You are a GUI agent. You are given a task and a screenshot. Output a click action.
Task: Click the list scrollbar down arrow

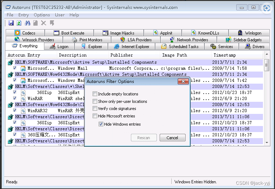point(266,142)
